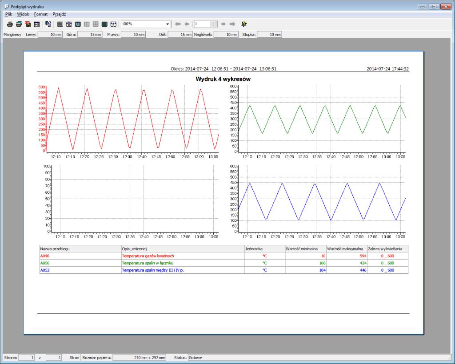This screenshot has height=364, width=455.
Task: Click the green A056 row name
Action: [x=45, y=263]
